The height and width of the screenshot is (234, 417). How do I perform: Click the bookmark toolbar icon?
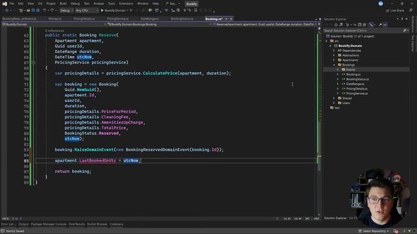pos(195,10)
